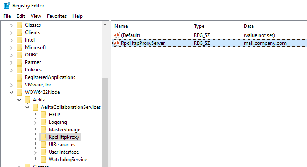Viewport: 307px width, 167px height.
Task: Collapse the AelitaCollaborationServices key
Action: [27, 107]
